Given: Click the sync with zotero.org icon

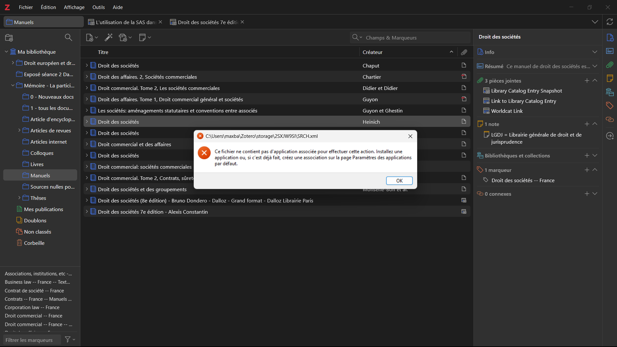Looking at the screenshot, I should pyautogui.click(x=610, y=22).
